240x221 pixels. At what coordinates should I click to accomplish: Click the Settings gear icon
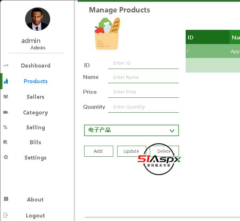click(x=6, y=157)
